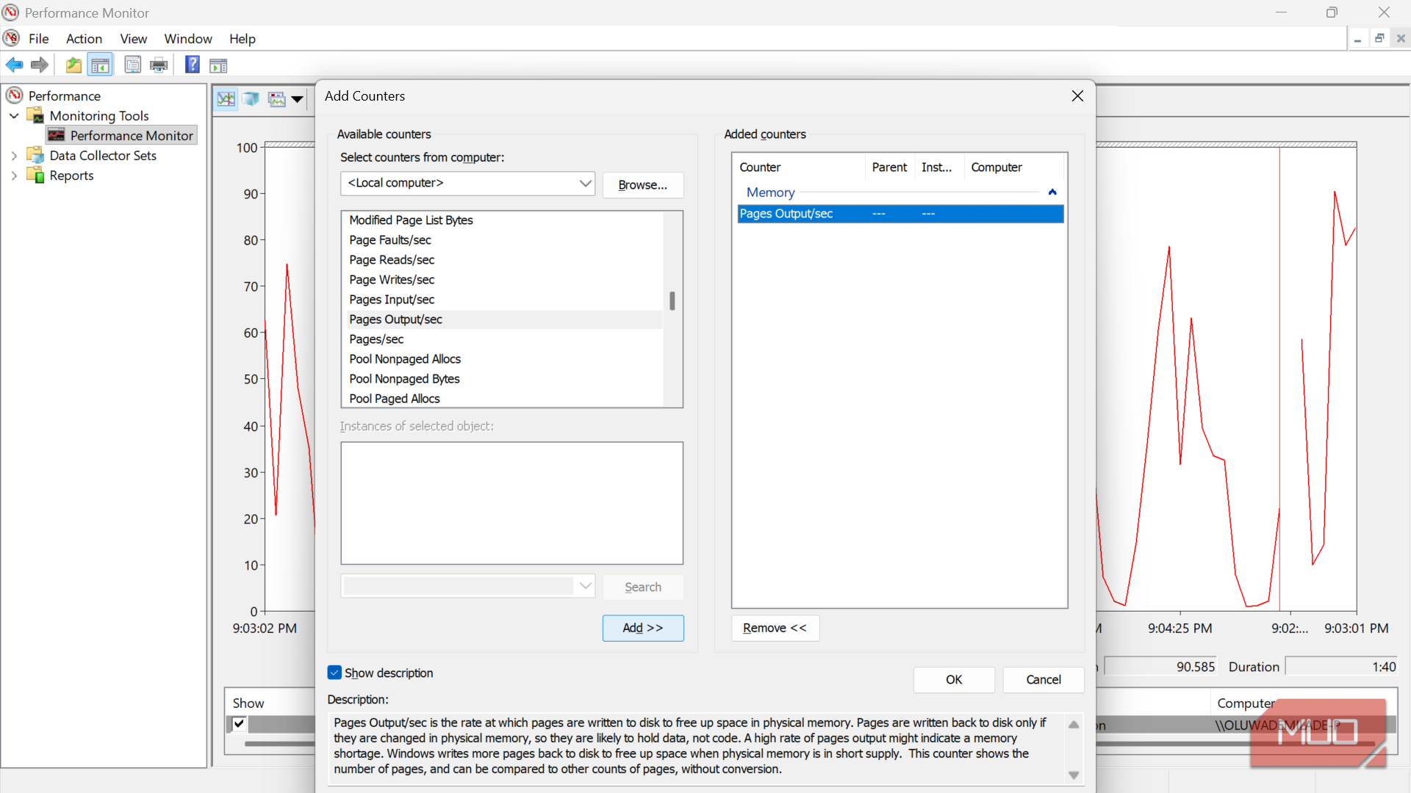
Task: Click the Forward arrow toolbar icon
Action: point(40,65)
